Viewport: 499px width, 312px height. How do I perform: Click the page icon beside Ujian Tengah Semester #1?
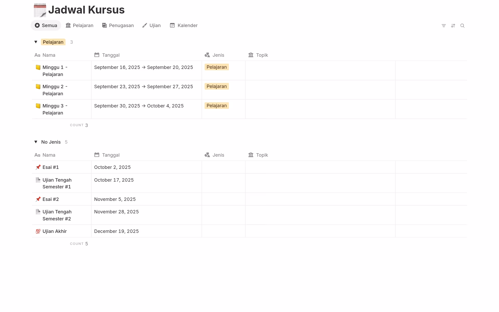pyautogui.click(x=38, y=180)
